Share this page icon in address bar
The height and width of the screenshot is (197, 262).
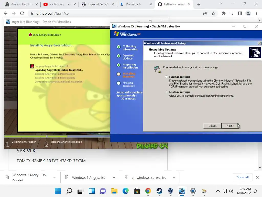click(x=205, y=13)
